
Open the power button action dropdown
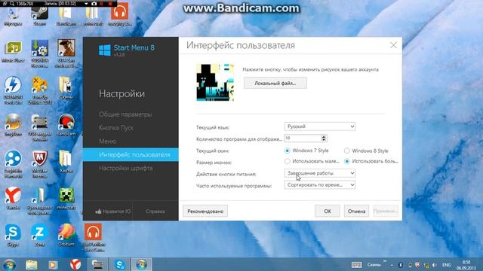click(x=320, y=173)
